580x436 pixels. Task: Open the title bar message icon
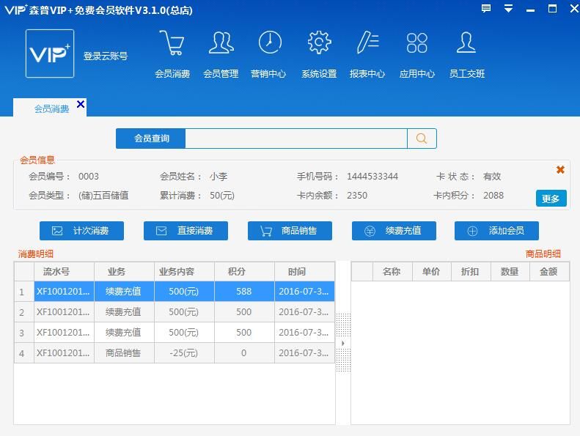(x=486, y=9)
